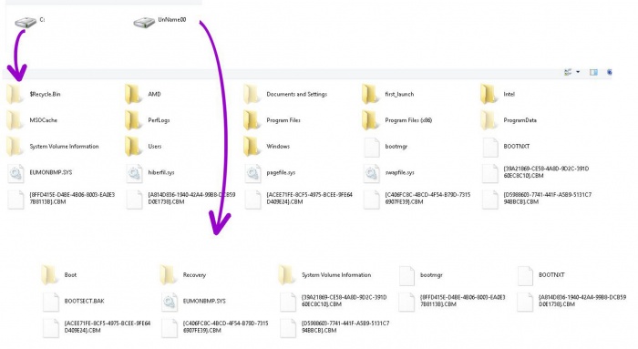
Task: Select {39A21869...}.CBM file below lower System Volume Information
Action: (x=334, y=301)
